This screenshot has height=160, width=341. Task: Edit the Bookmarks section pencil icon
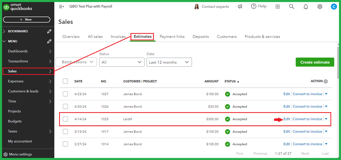tap(49, 31)
